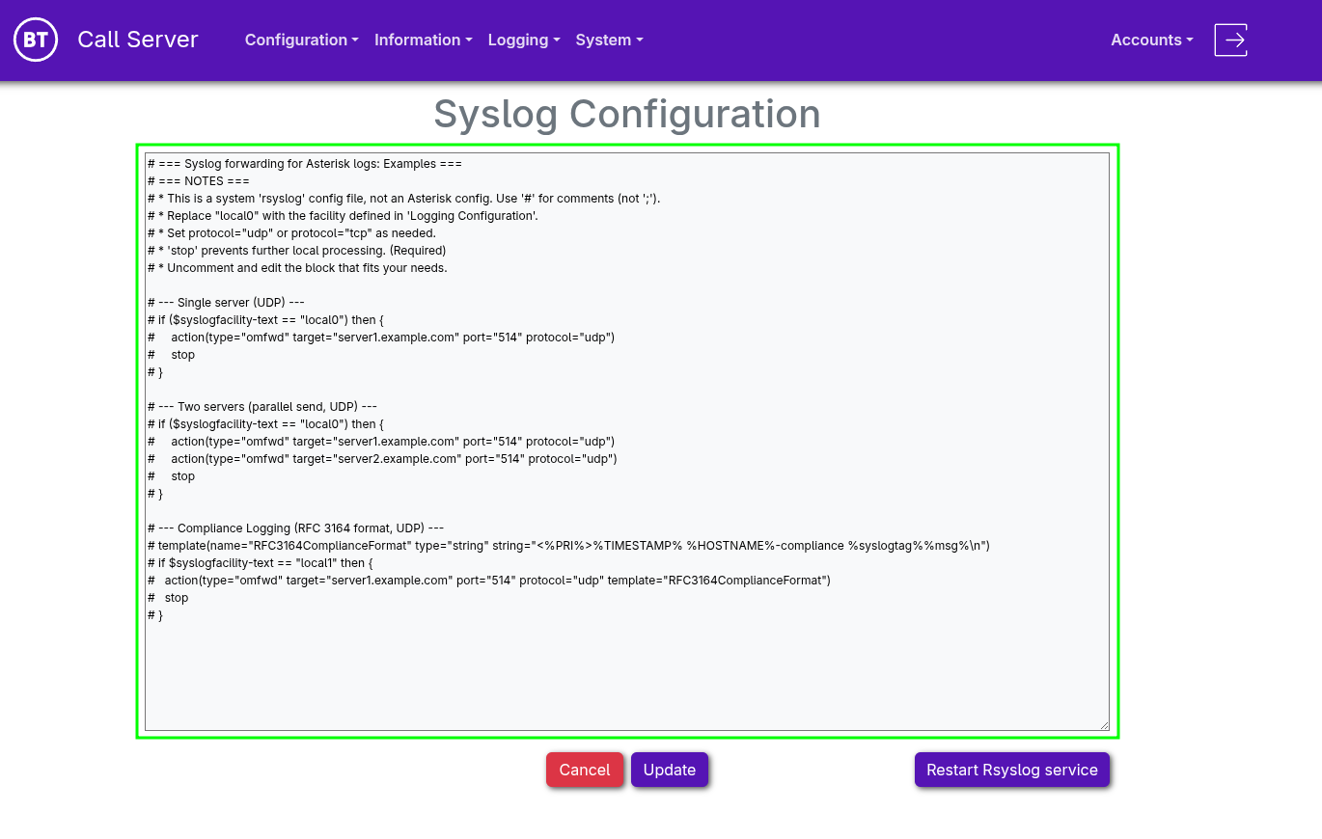This screenshot has height=839, width=1322.
Task: Click the text area resize handle
Action: (x=1104, y=724)
